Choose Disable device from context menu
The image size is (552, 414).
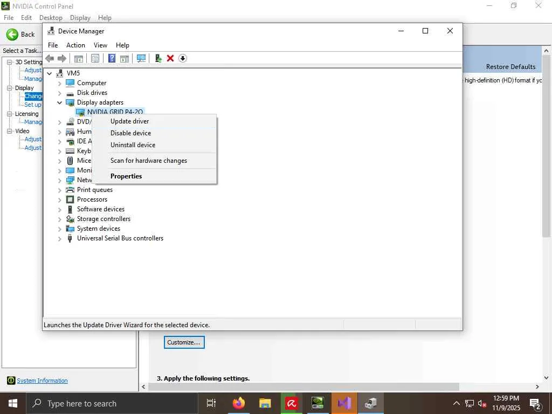click(154, 133)
